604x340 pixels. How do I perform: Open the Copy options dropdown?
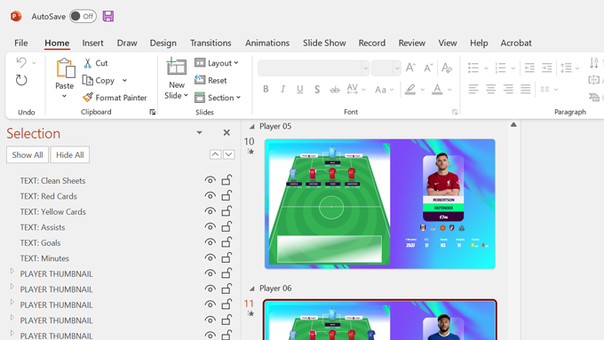pos(124,80)
